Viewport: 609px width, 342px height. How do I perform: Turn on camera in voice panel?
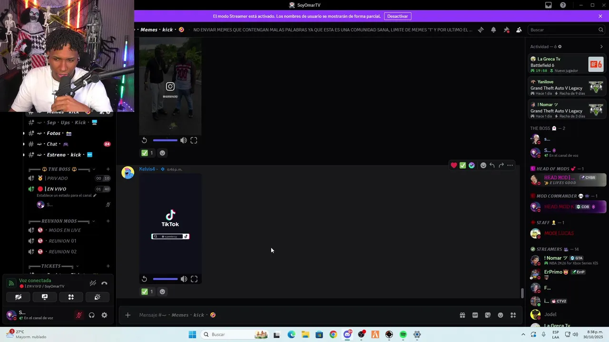pos(18,297)
